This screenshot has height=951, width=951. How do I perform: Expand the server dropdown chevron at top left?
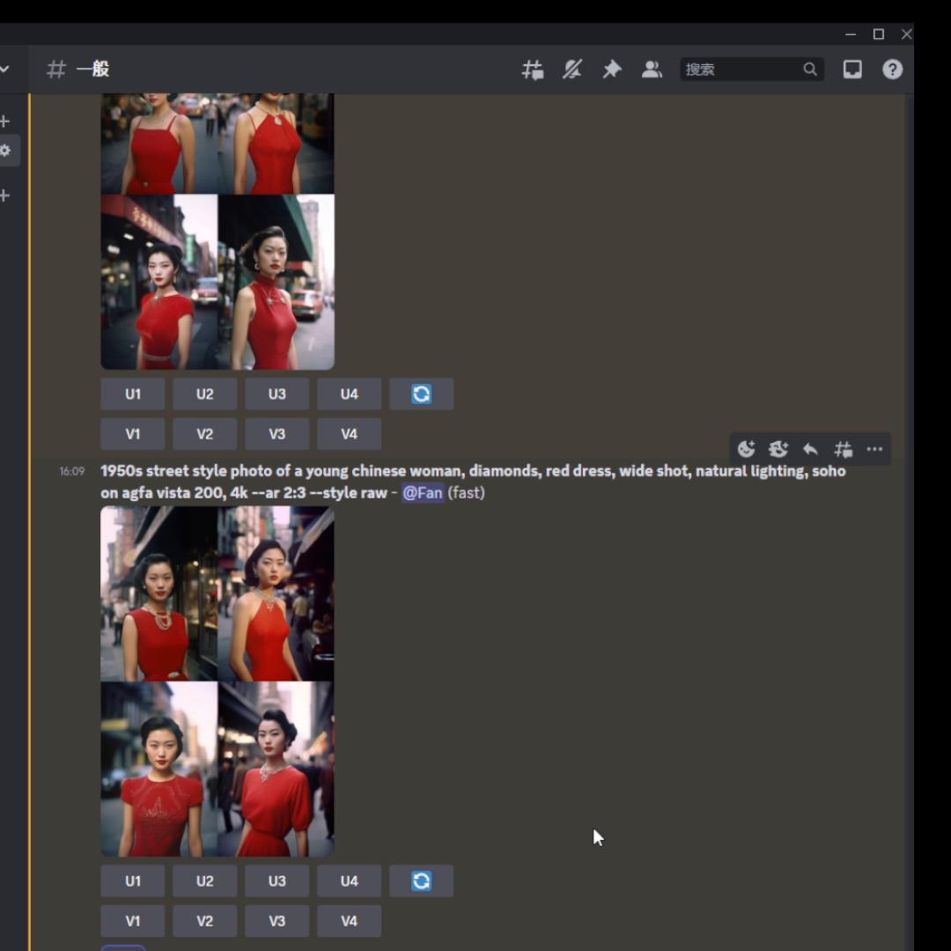[5, 70]
